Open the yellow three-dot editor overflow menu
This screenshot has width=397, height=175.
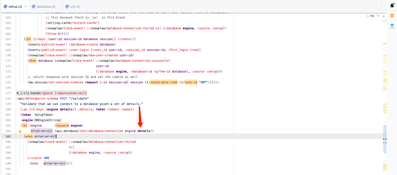point(382,6)
